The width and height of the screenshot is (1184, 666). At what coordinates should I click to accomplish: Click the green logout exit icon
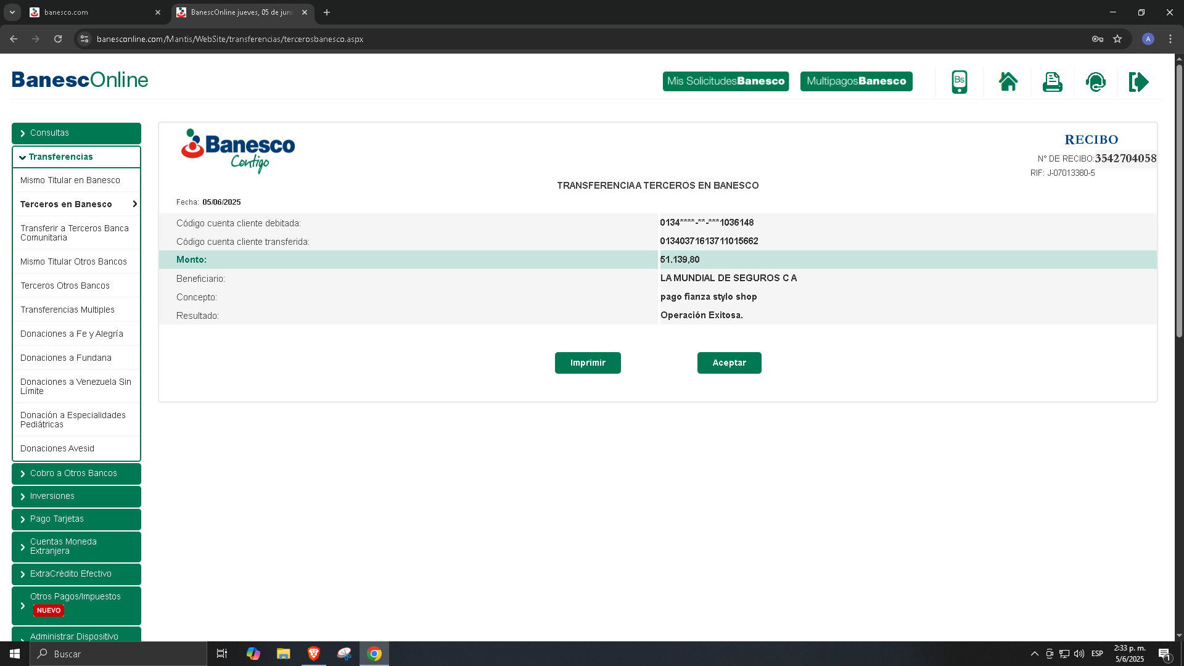point(1138,81)
